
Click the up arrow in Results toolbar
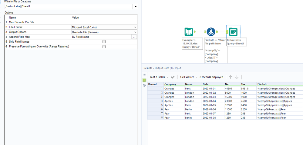pyautogui.click(x=230, y=77)
